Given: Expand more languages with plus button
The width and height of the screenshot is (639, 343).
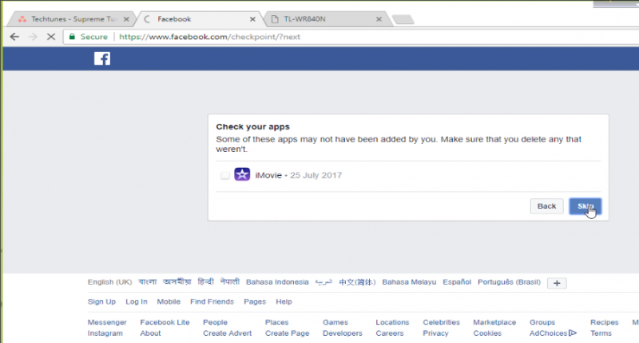Looking at the screenshot, I should tap(557, 283).
